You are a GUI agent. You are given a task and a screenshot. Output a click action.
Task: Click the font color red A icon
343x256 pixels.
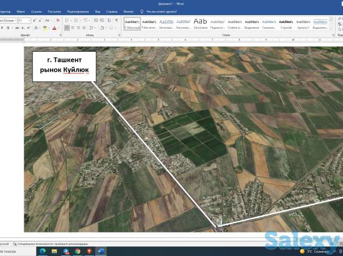(55, 28)
